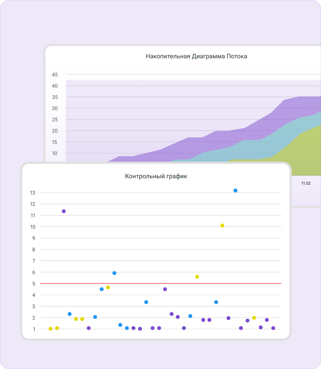Click the 7 label on control chart axis
321x369 pixels.
tap(34, 261)
